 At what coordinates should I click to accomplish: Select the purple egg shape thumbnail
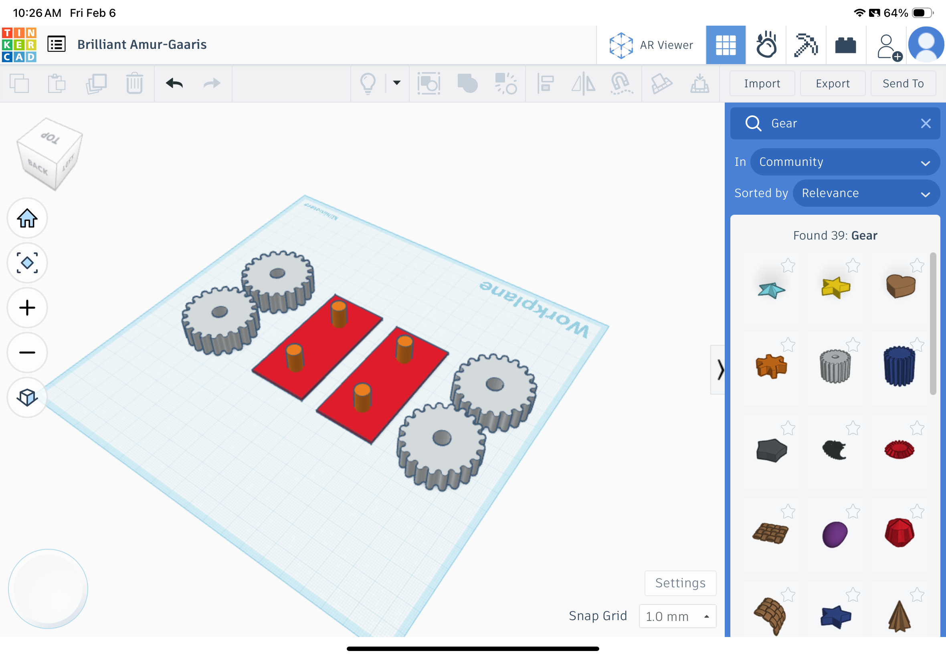coord(835,534)
